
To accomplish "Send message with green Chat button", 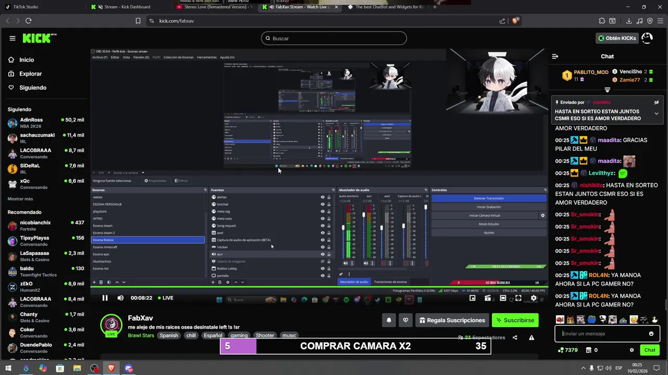I will click(650, 350).
